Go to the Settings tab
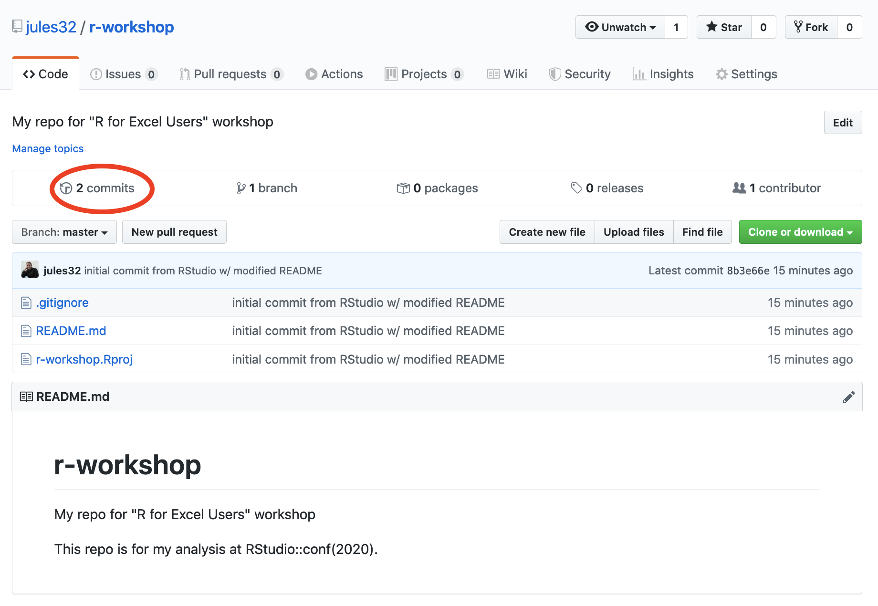 coord(746,74)
